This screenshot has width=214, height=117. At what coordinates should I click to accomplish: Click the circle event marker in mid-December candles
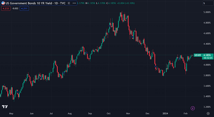click(x=156, y=66)
